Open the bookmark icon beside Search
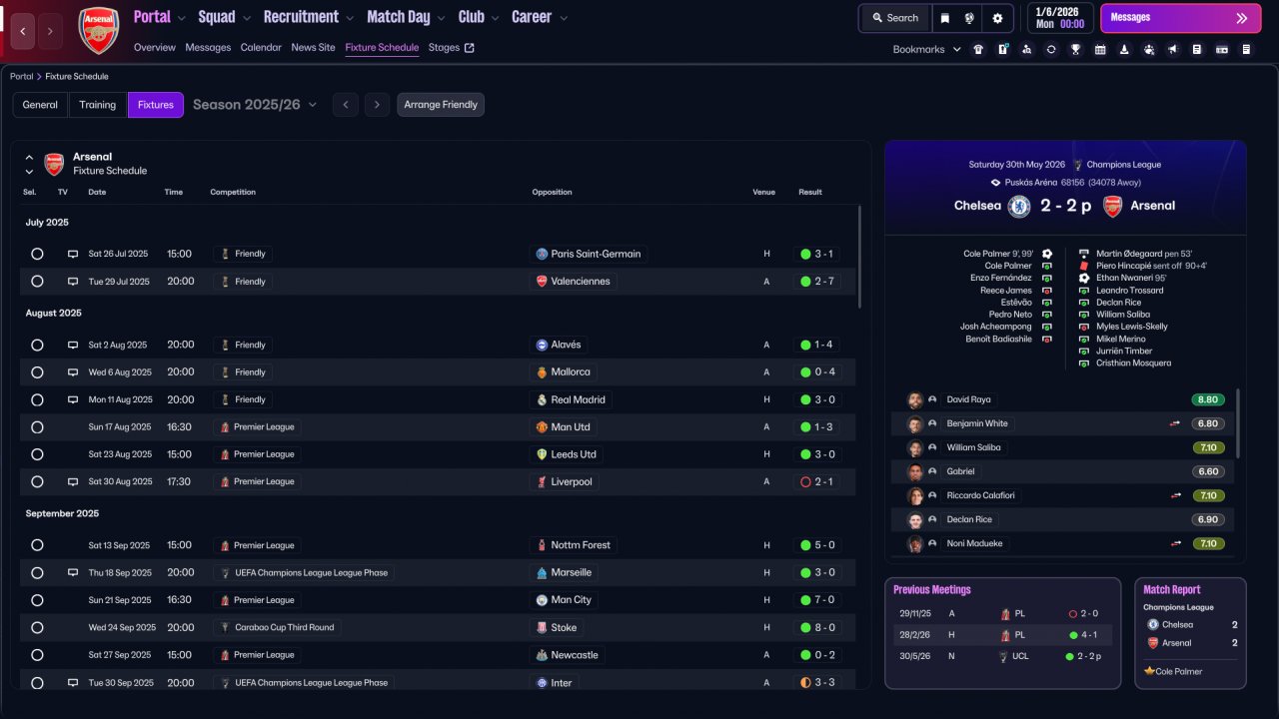Screen dimensions: 1279x719 (x=945, y=18)
